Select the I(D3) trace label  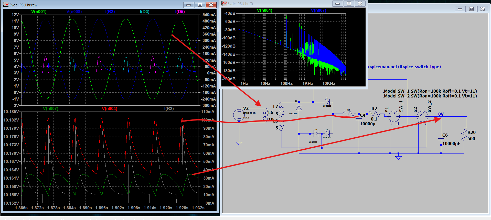145,12
